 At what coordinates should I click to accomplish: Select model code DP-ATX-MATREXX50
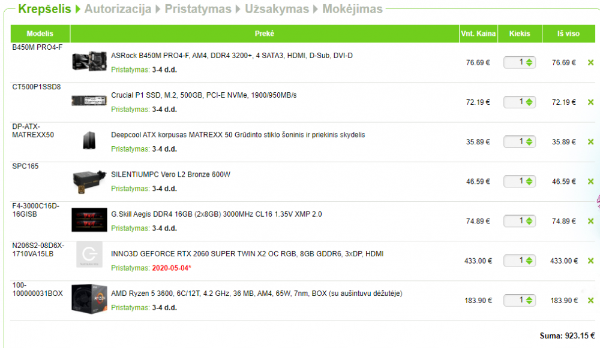point(33,131)
